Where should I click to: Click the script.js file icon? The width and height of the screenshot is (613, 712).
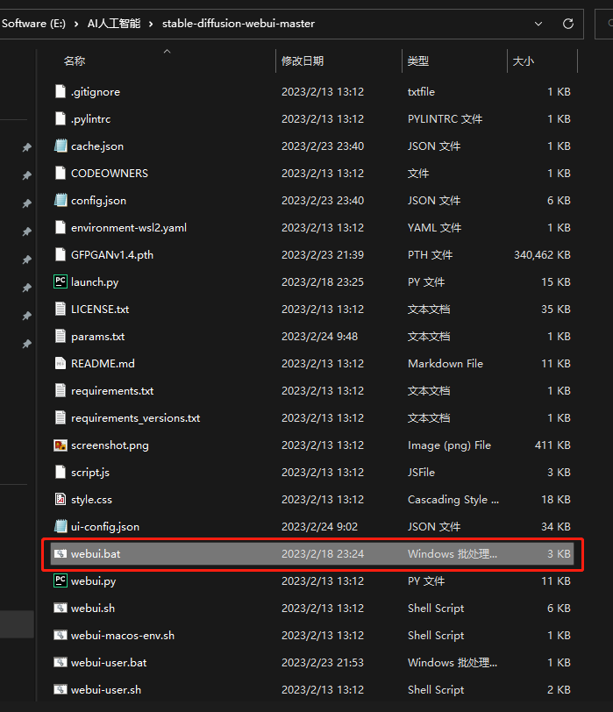tap(61, 473)
